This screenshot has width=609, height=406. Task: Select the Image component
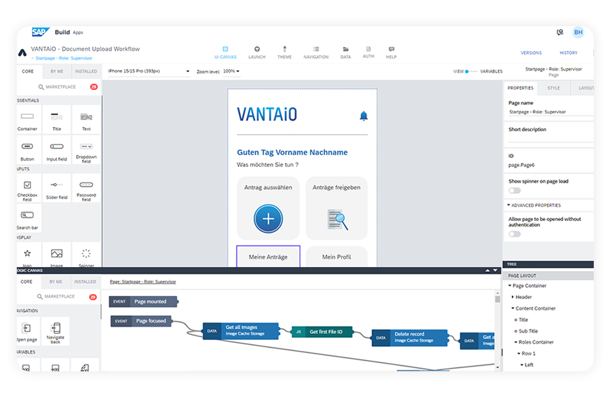point(57,254)
